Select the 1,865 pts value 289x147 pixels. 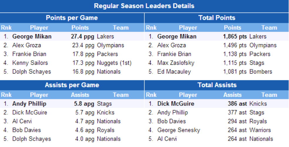[235, 37]
